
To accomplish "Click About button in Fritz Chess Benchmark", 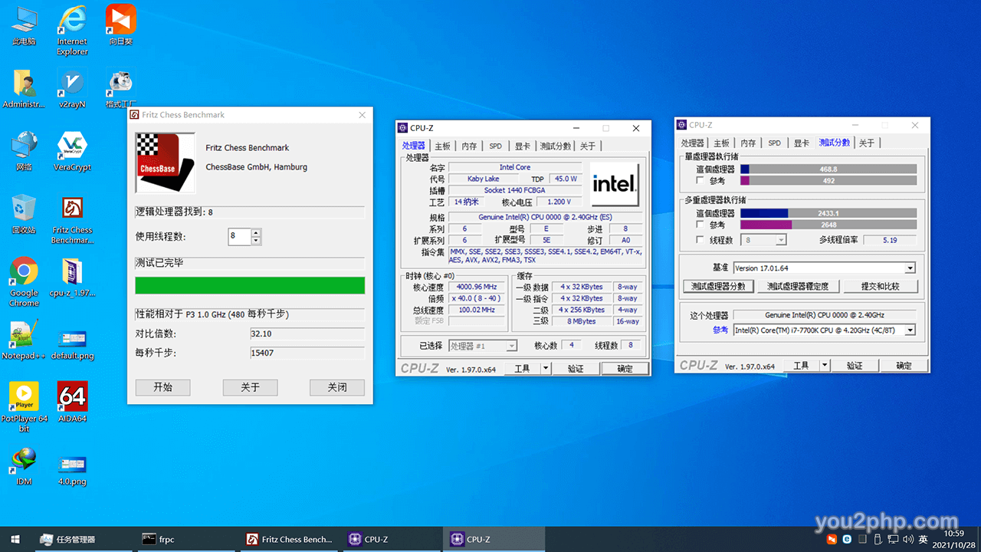I will pos(251,387).
